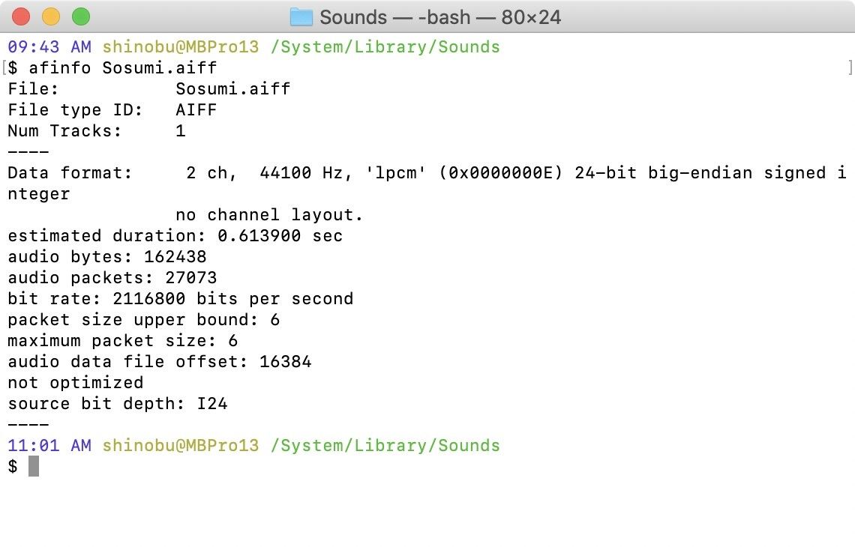Click the gray terminal cursor block
The height and width of the screenshot is (547, 855).
34,466
